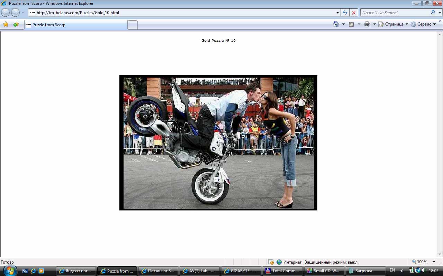
Task: Click the Favorites star icon
Action: point(6,24)
